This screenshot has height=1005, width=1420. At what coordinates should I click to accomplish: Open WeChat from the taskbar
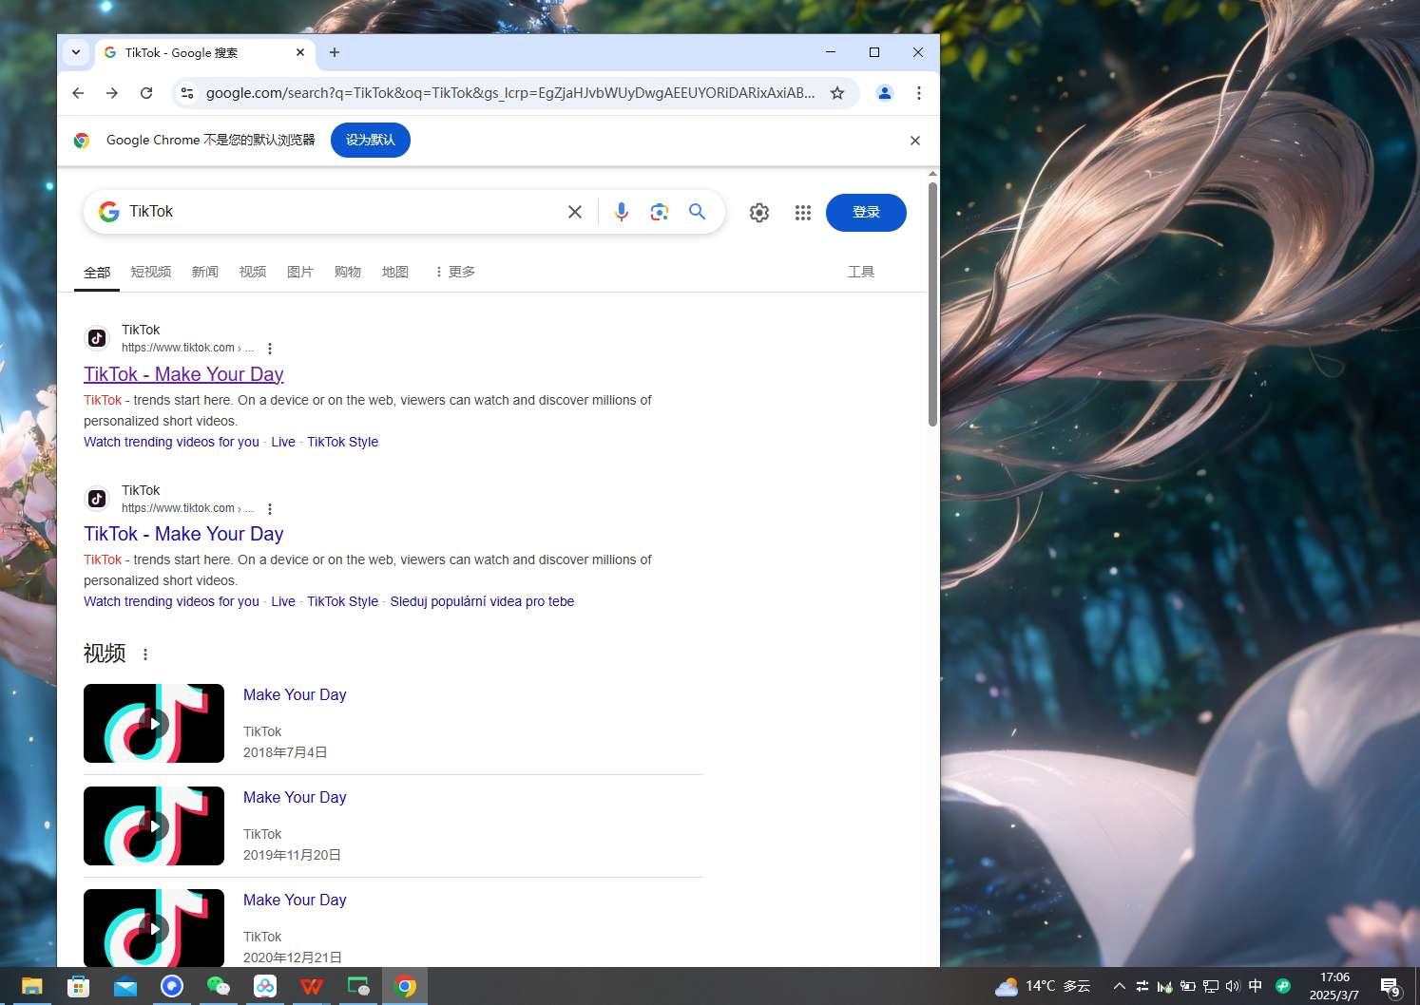tap(218, 986)
